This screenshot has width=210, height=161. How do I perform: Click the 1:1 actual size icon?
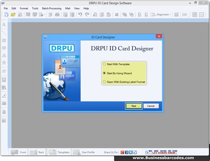(x=202, y=15)
